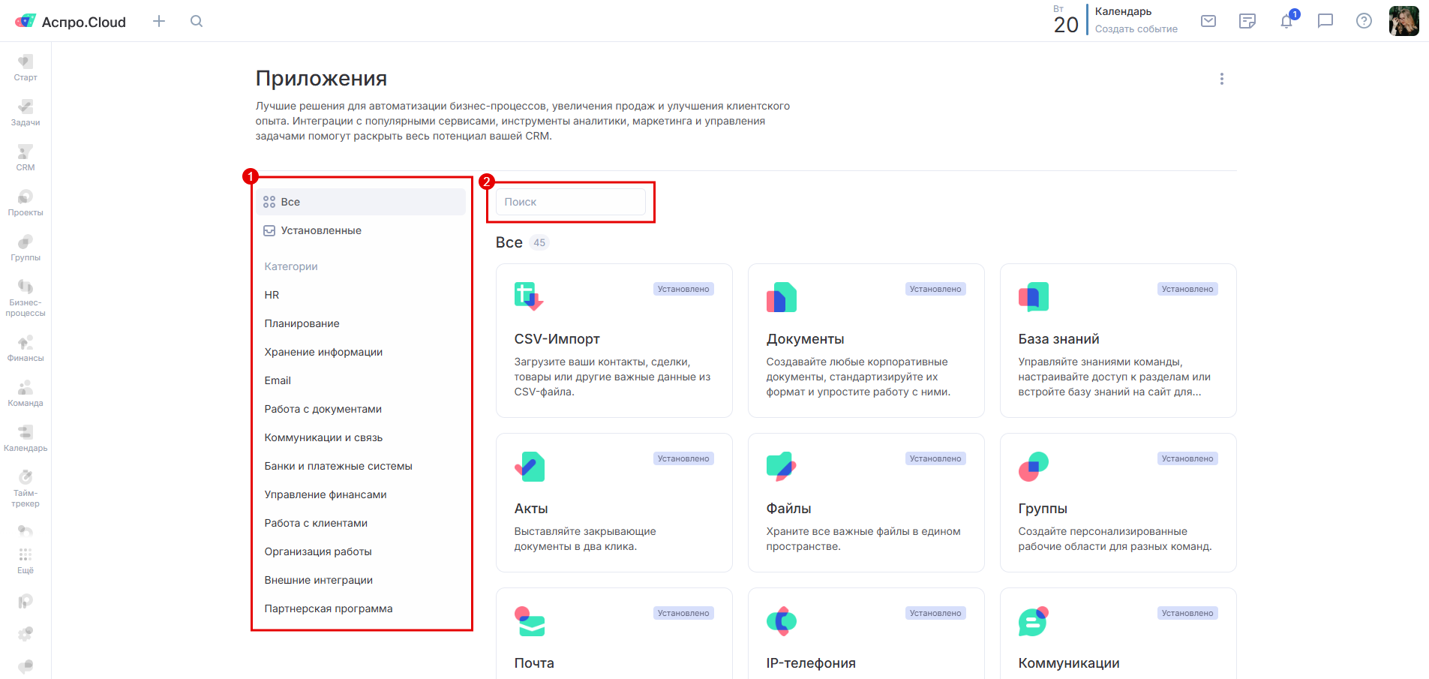Open the user avatar profile menu
The height and width of the screenshot is (679, 1429).
[x=1403, y=21]
